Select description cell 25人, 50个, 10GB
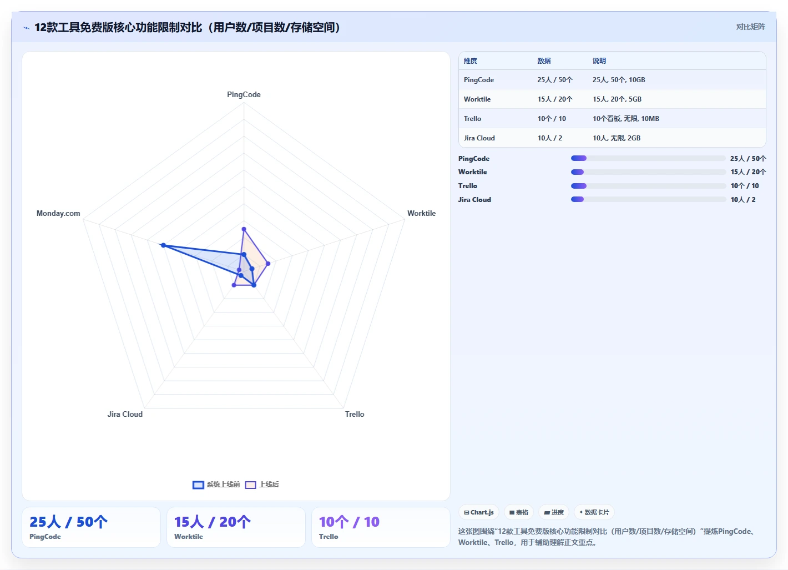The width and height of the screenshot is (788, 570). point(619,80)
